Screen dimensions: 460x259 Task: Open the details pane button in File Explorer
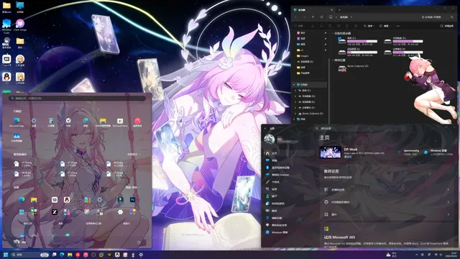point(447,26)
